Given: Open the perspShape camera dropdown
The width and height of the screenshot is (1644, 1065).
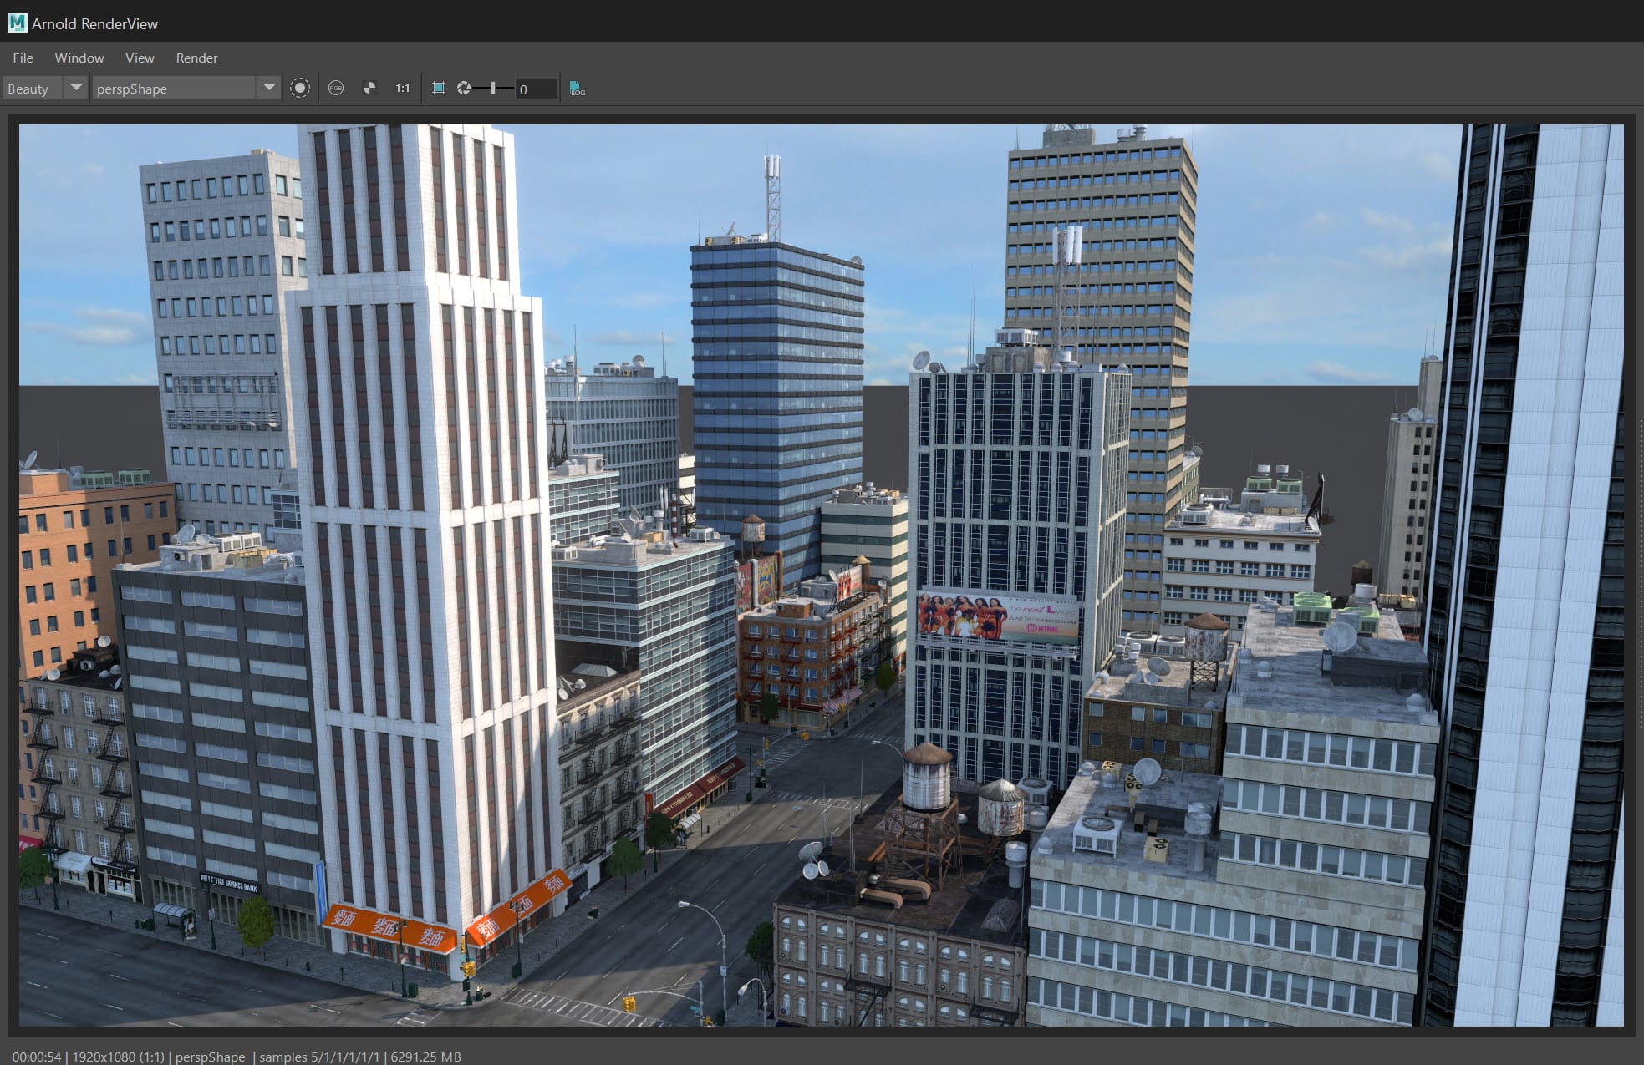Looking at the screenshot, I should pos(174,89).
